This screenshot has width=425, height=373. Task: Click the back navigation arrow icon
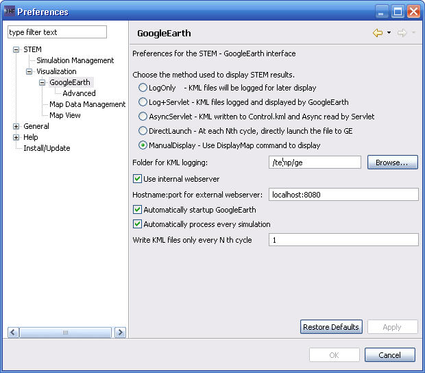[378, 33]
